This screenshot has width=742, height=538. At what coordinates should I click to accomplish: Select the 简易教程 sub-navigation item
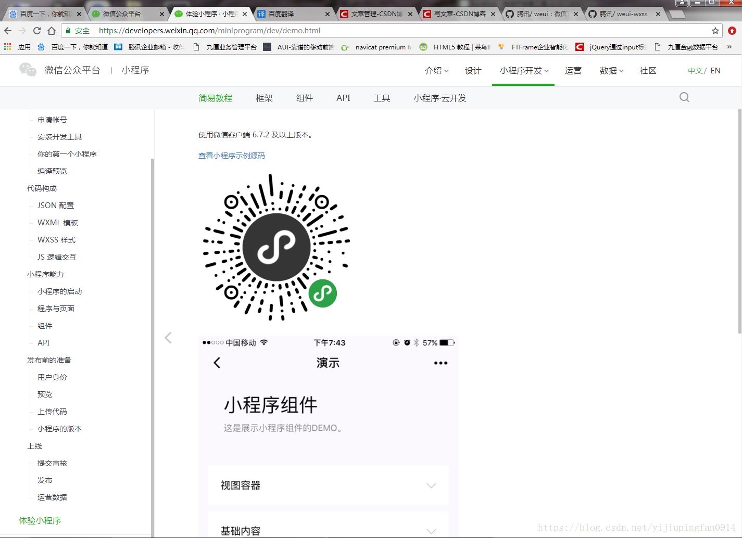point(216,98)
